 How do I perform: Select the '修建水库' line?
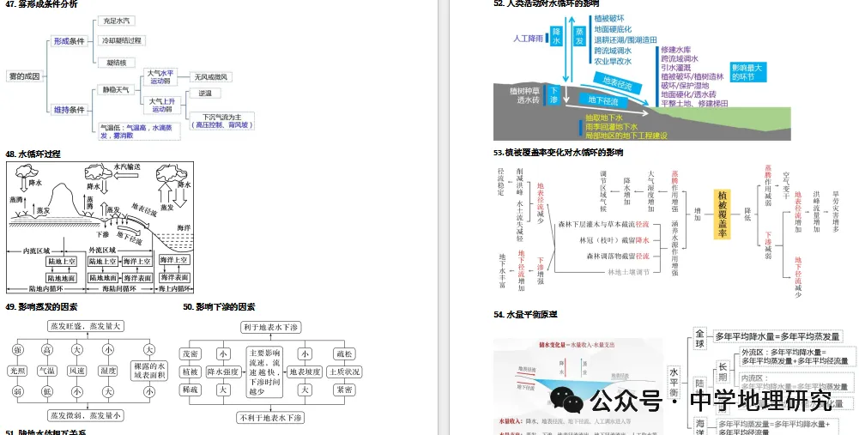point(676,49)
